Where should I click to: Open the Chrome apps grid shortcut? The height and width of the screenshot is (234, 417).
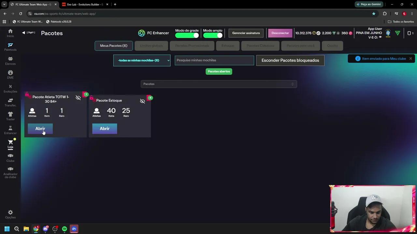4,21
